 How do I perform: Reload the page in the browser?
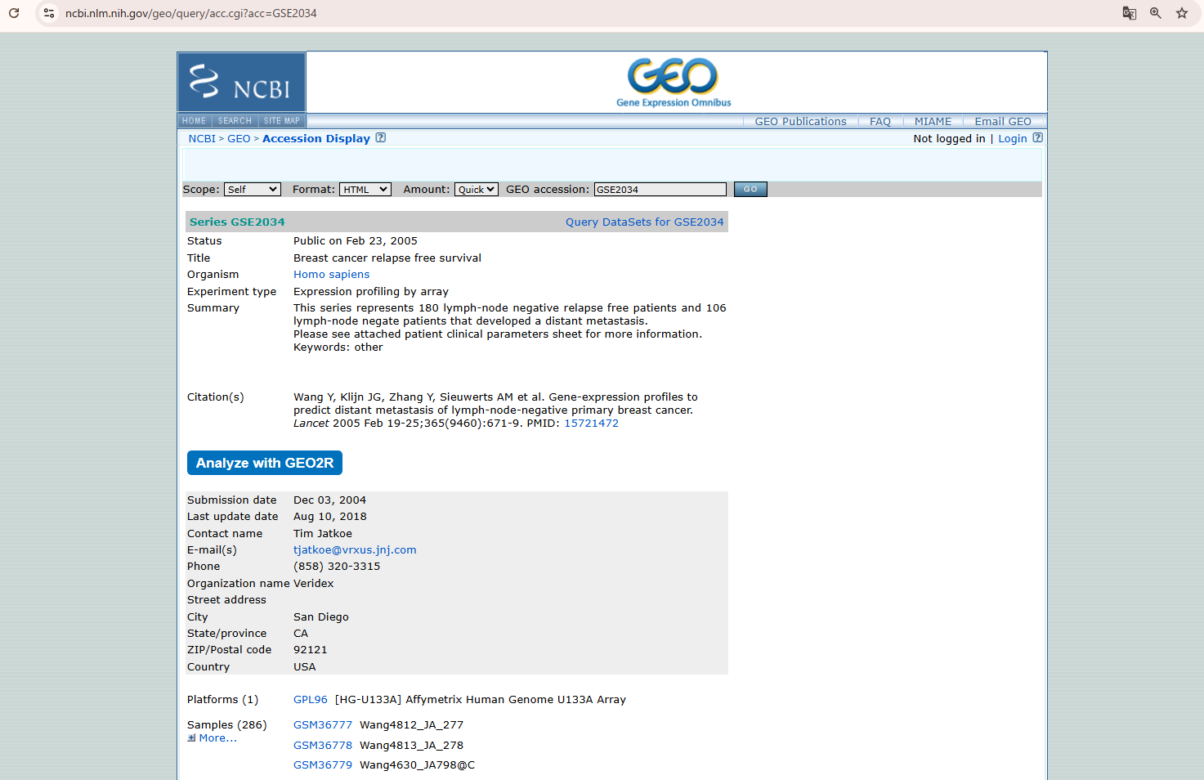pos(14,13)
